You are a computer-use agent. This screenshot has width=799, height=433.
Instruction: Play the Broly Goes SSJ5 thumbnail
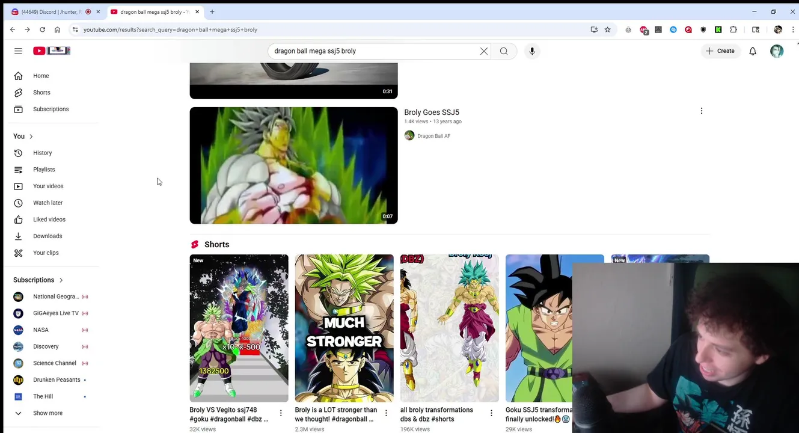(293, 165)
